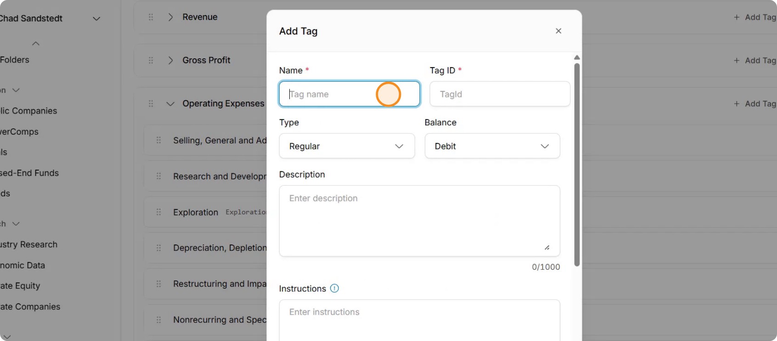Open the Balance dropdown showing Debit
Image resolution: width=777 pixels, height=341 pixels.
point(492,146)
